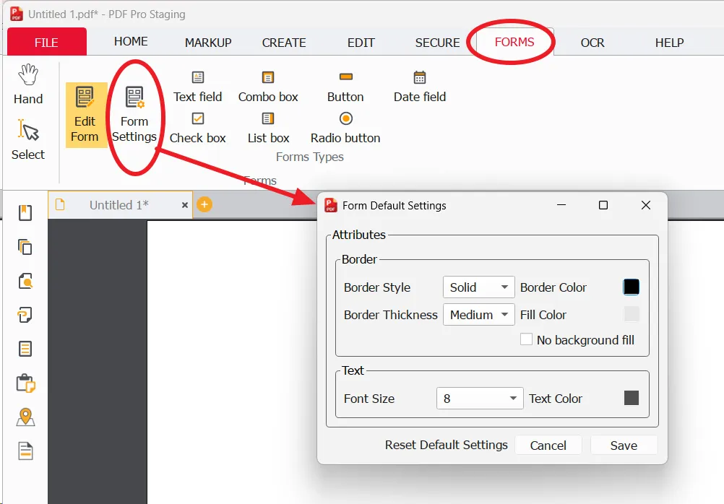724x504 pixels.
Task: Open the EDIT ribbon tab
Action: tap(361, 43)
